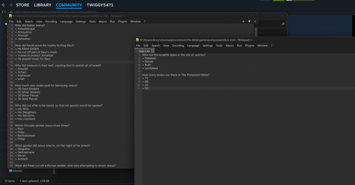The width and height of the screenshot is (355, 185).
Task: Open the Macro menu in Quiz 3.txt window
Action: (102, 21)
